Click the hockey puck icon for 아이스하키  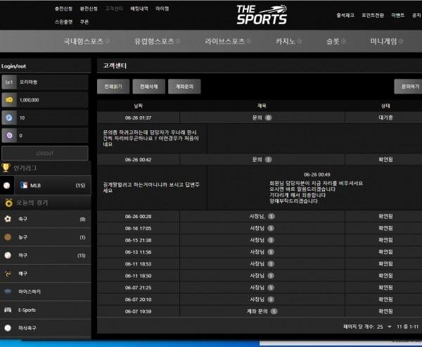tap(8, 291)
